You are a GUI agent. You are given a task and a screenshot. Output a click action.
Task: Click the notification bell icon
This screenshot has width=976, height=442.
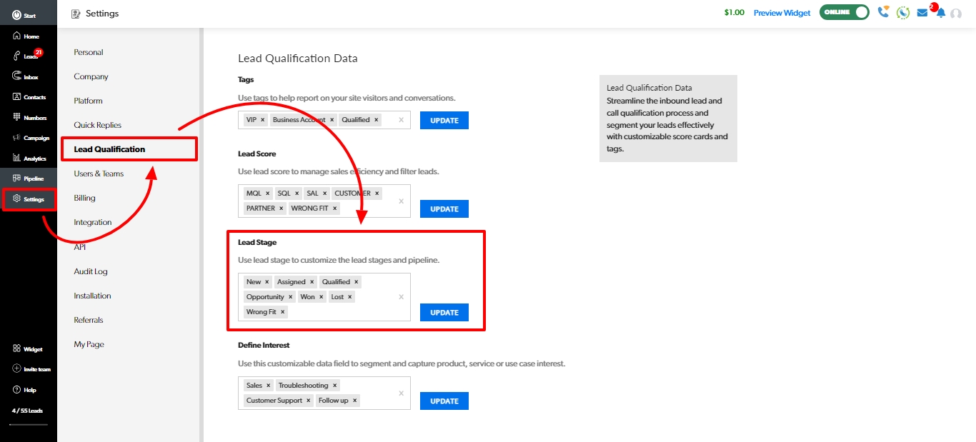click(940, 13)
